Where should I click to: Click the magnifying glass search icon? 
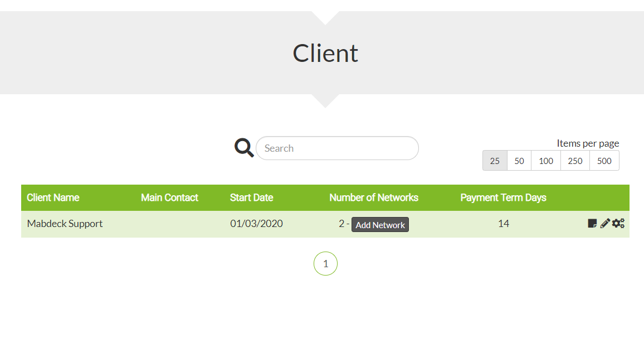[244, 148]
